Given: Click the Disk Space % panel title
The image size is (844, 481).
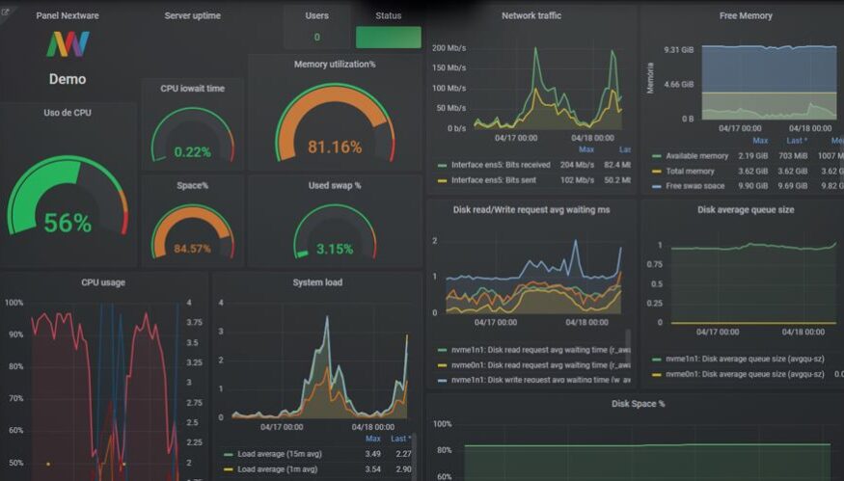Looking at the screenshot, I should (x=638, y=403).
